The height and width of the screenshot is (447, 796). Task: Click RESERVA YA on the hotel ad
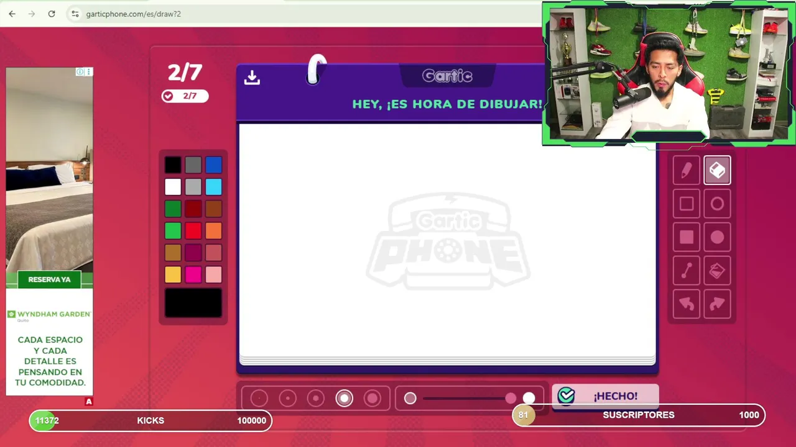click(x=49, y=279)
